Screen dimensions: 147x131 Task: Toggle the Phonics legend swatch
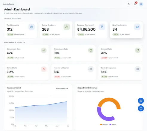click(101, 124)
